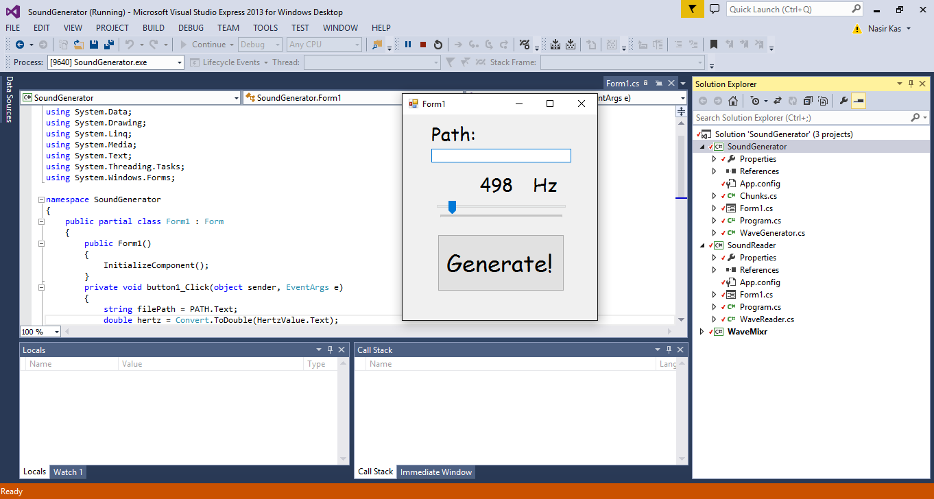The image size is (934, 499).
Task: Select WaveGenerator.cs in Solution Explorer
Action: click(x=771, y=233)
